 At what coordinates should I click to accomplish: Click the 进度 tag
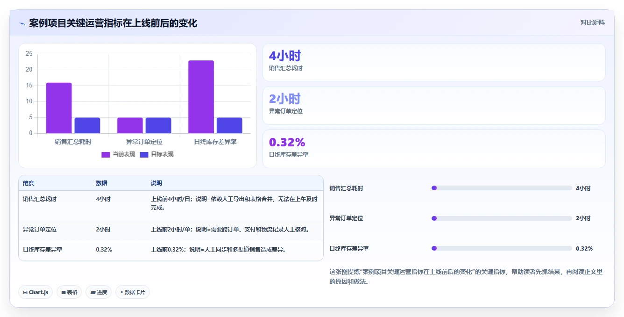pyautogui.click(x=99, y=292)
